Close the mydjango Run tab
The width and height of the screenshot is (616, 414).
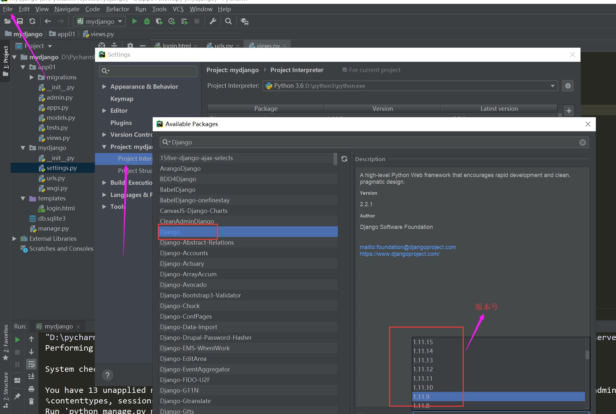click(x=78, y=327)
